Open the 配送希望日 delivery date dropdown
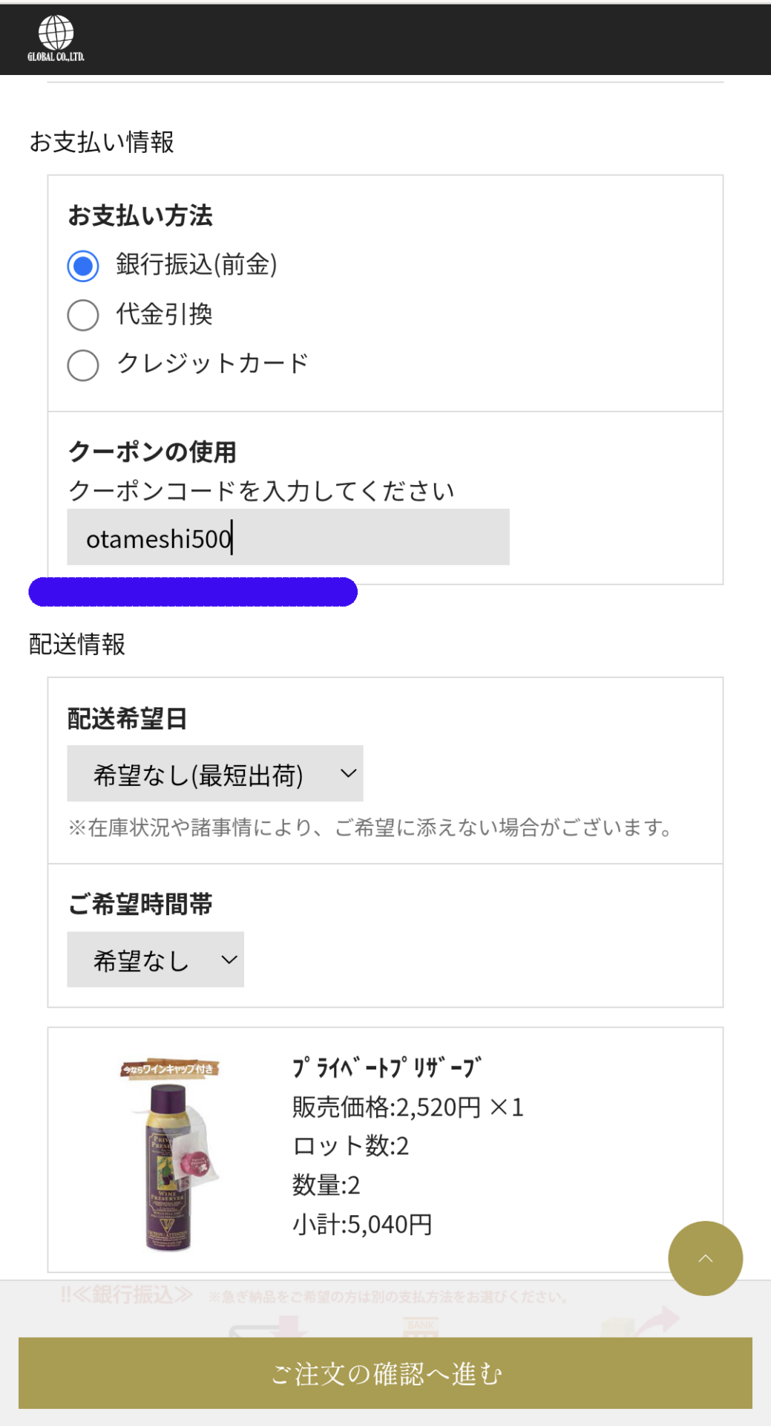 coord(215,772)
